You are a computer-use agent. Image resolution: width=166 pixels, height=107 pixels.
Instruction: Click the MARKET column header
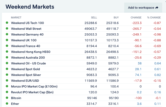click(x=16, y=17)
